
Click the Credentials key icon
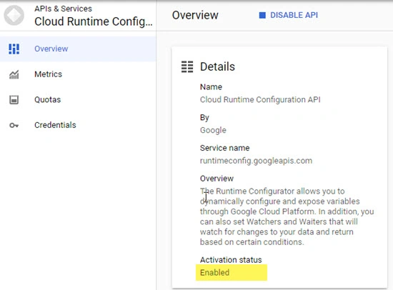pos(14,125)
